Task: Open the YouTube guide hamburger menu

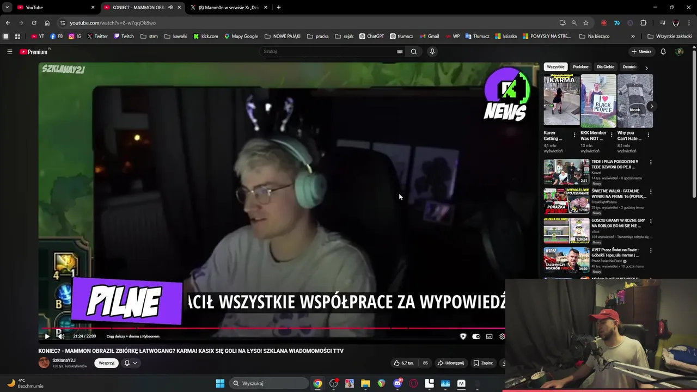Action: (9, 52)
